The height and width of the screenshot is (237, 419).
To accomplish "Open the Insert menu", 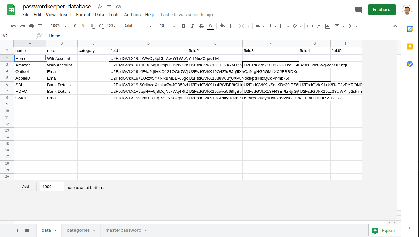I will pyautogui.click(x=66, y=15).
